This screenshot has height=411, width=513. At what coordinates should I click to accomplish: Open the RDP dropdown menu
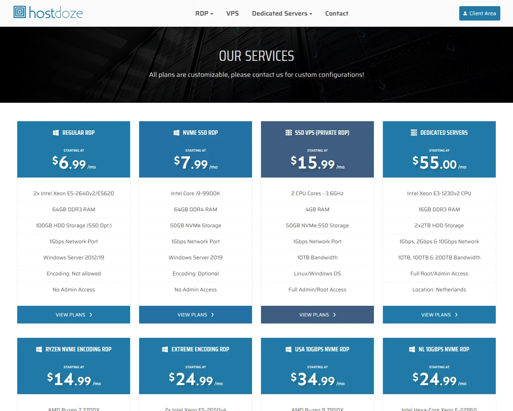point(204,13)
